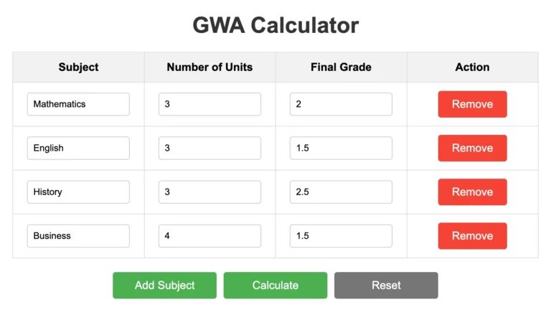This screenshot has width=551, height=325.
Task: Click the green Add Subject button
Action: (164, 286)
